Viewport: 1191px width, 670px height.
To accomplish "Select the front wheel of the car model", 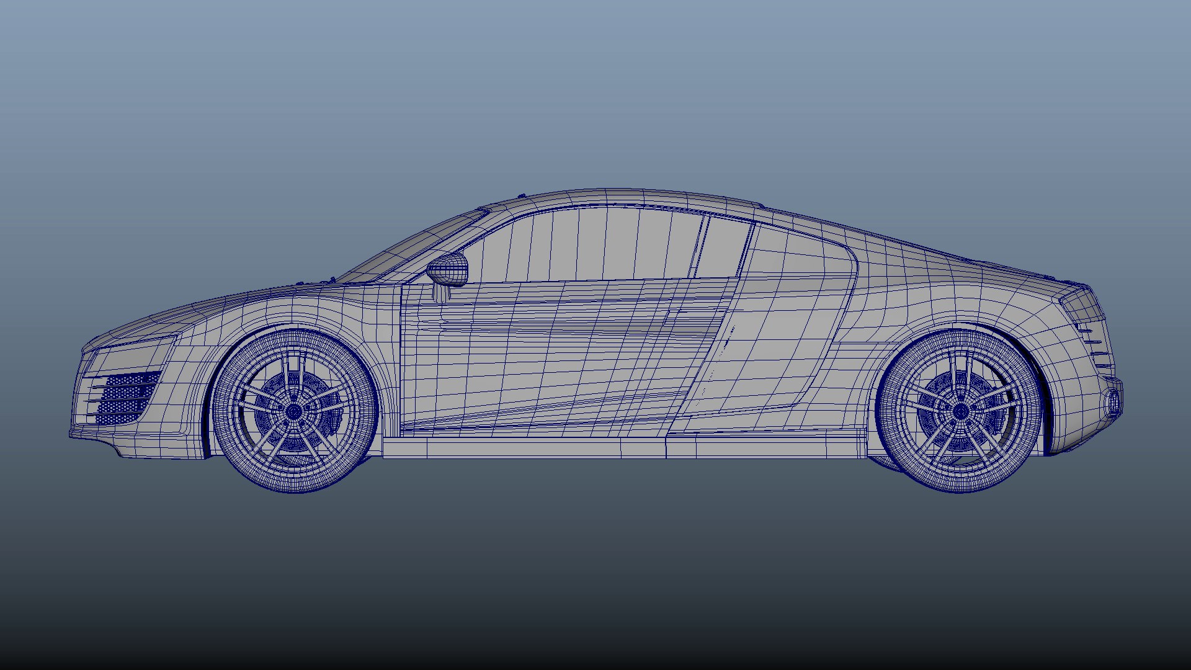I will click(x=294, y=411).
